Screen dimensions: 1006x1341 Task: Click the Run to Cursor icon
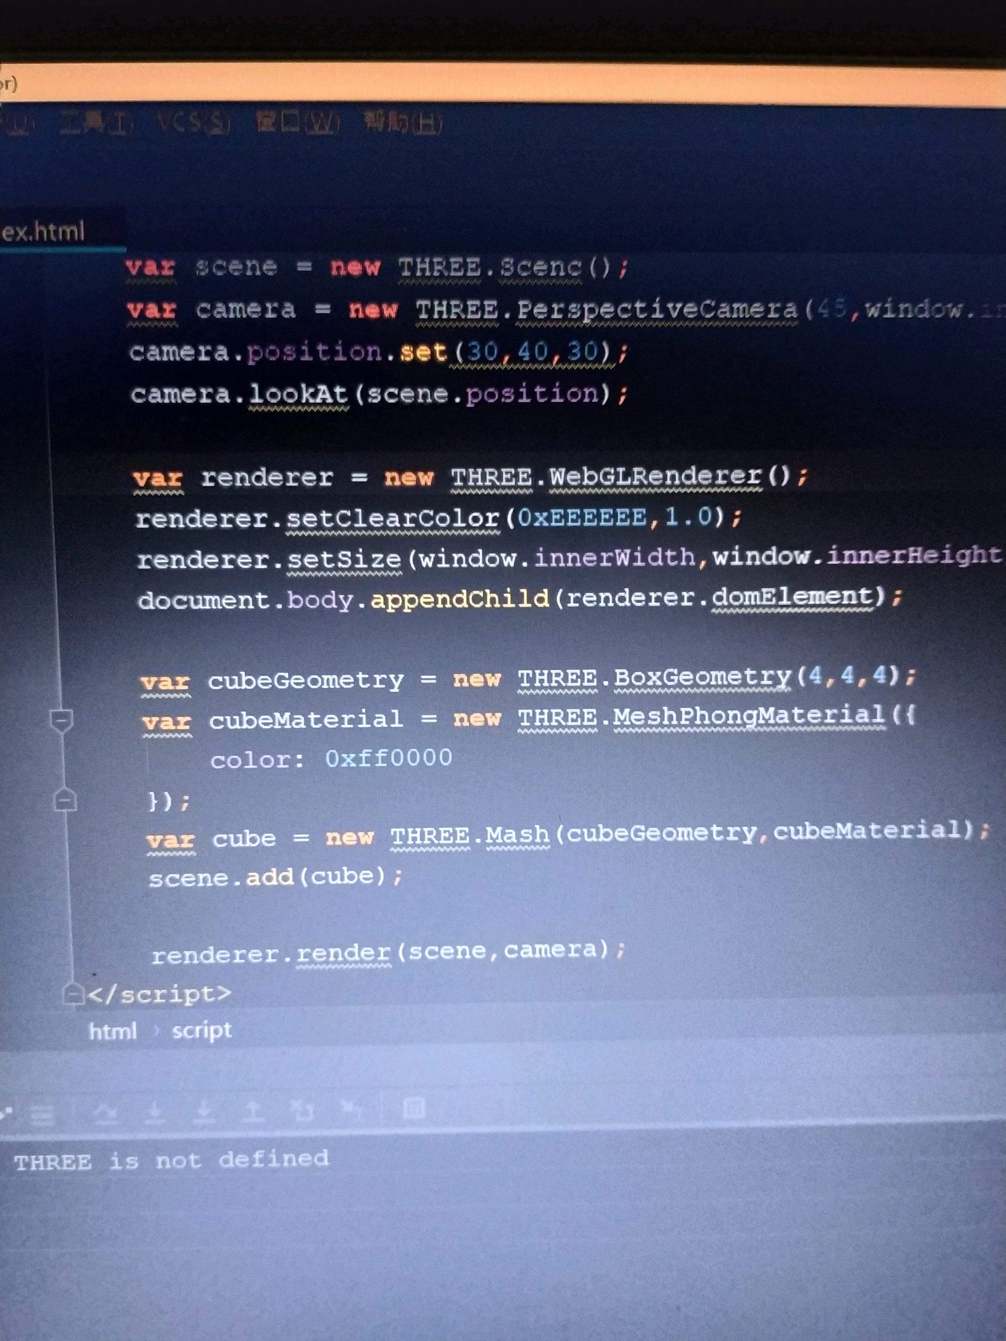point(351,1109)
